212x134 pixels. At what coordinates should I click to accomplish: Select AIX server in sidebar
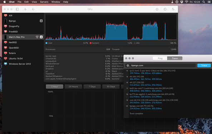click(x=23, y=15)
